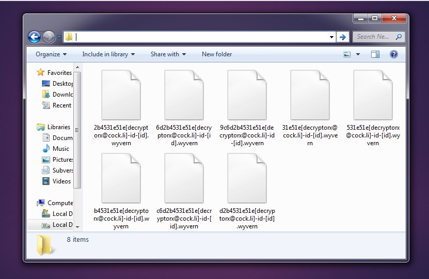Open the Share with menu
Viewport: 429px width, 279px height.
click(x=168, y=54)
